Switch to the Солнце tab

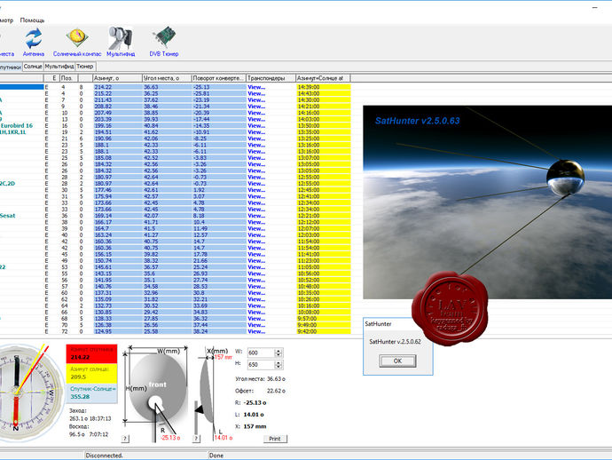tap(33, 67)
